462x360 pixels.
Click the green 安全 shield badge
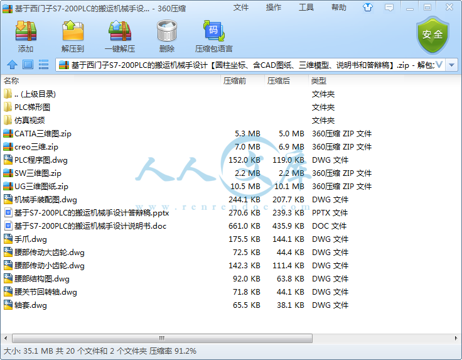(432, 35)
